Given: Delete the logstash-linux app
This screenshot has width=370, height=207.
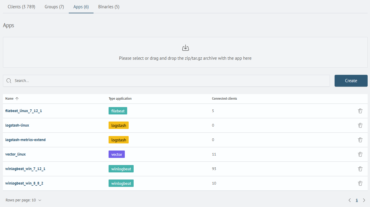Looking at the screenshot, I should tap(360, 125).
